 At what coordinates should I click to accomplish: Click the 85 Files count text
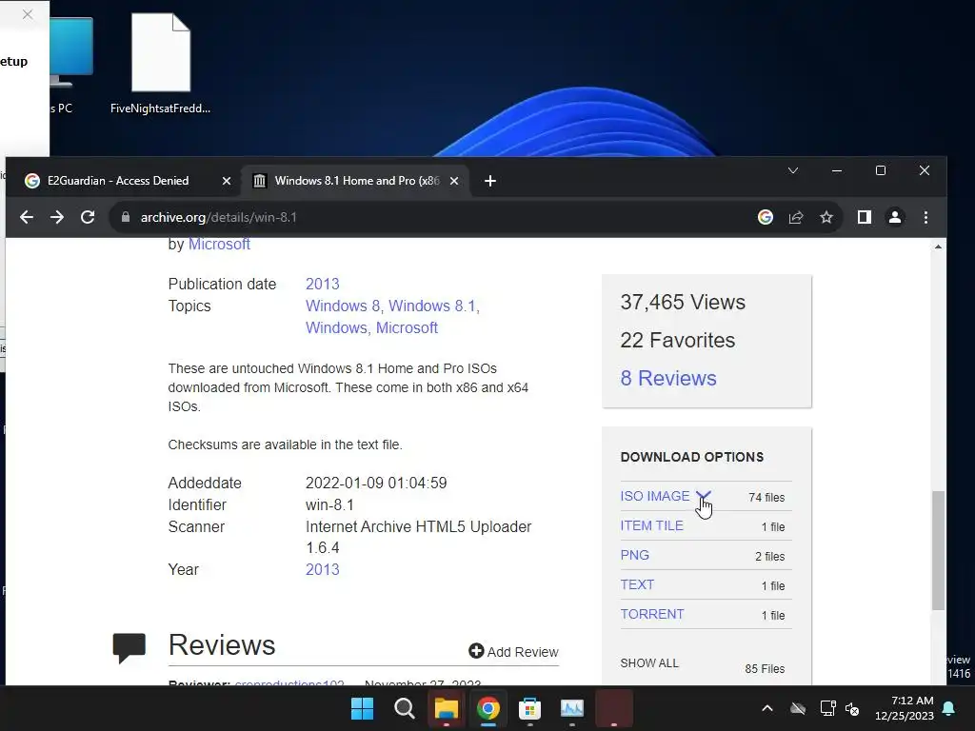coord(765,669)
